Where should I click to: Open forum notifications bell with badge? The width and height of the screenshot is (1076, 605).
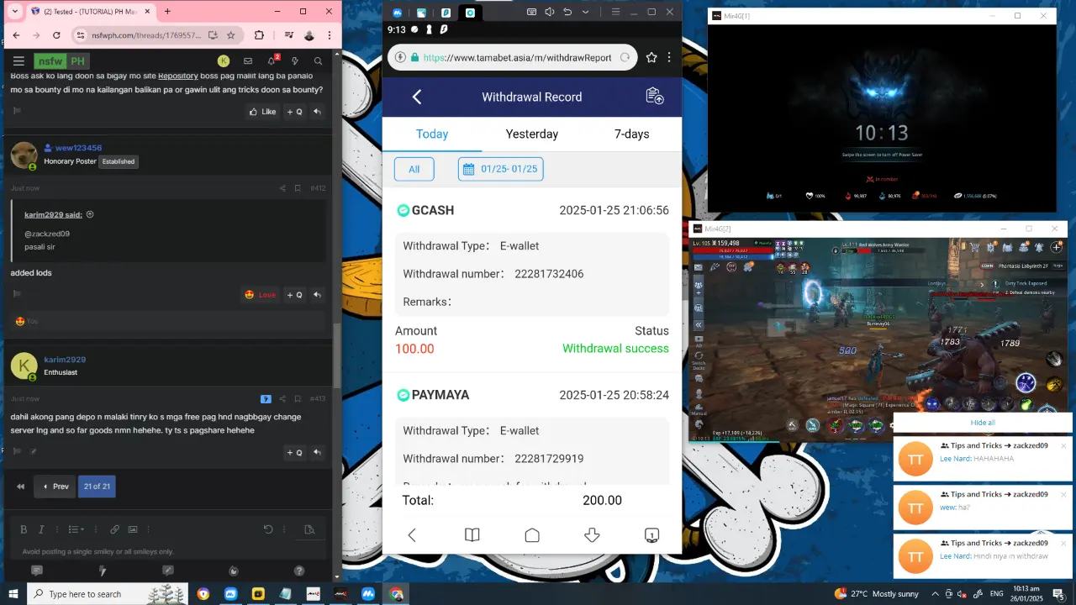272,60
